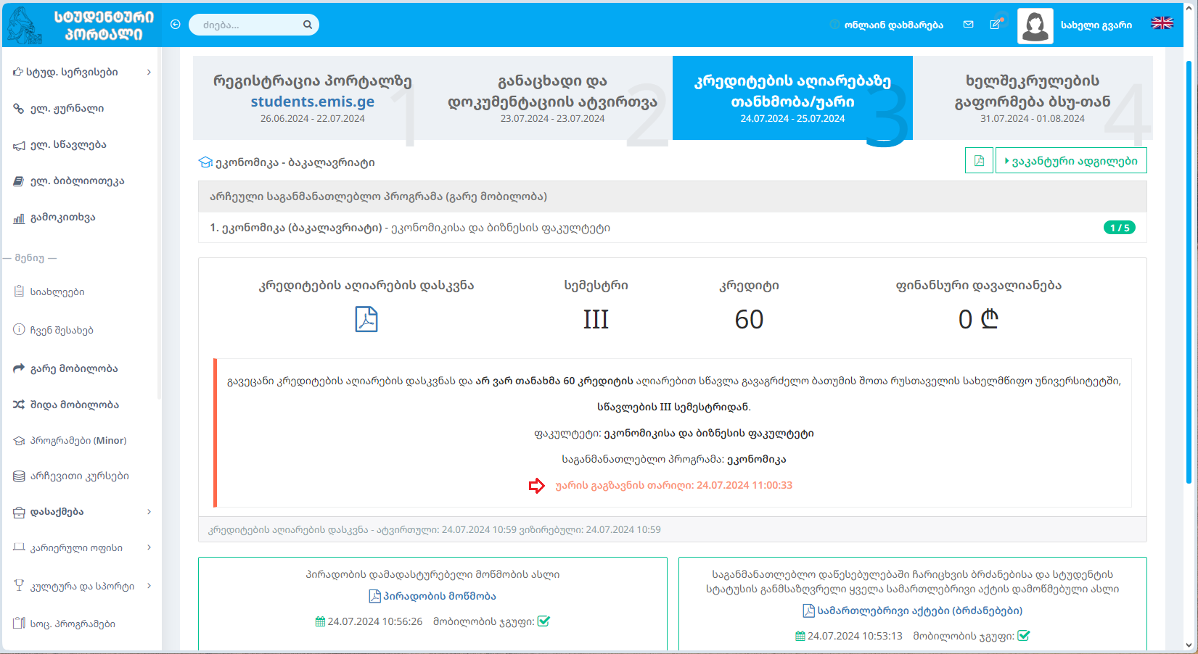This screenshot has width=1198, height=654.
Task: Click the user name in header
Action: point(1096,25)
